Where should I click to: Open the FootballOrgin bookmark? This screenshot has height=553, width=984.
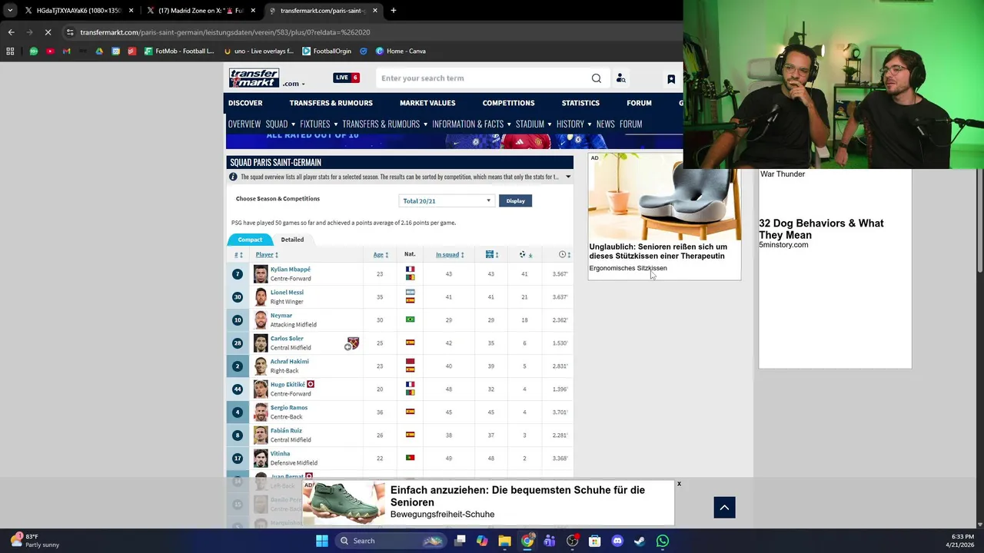(x=327, y=51)
